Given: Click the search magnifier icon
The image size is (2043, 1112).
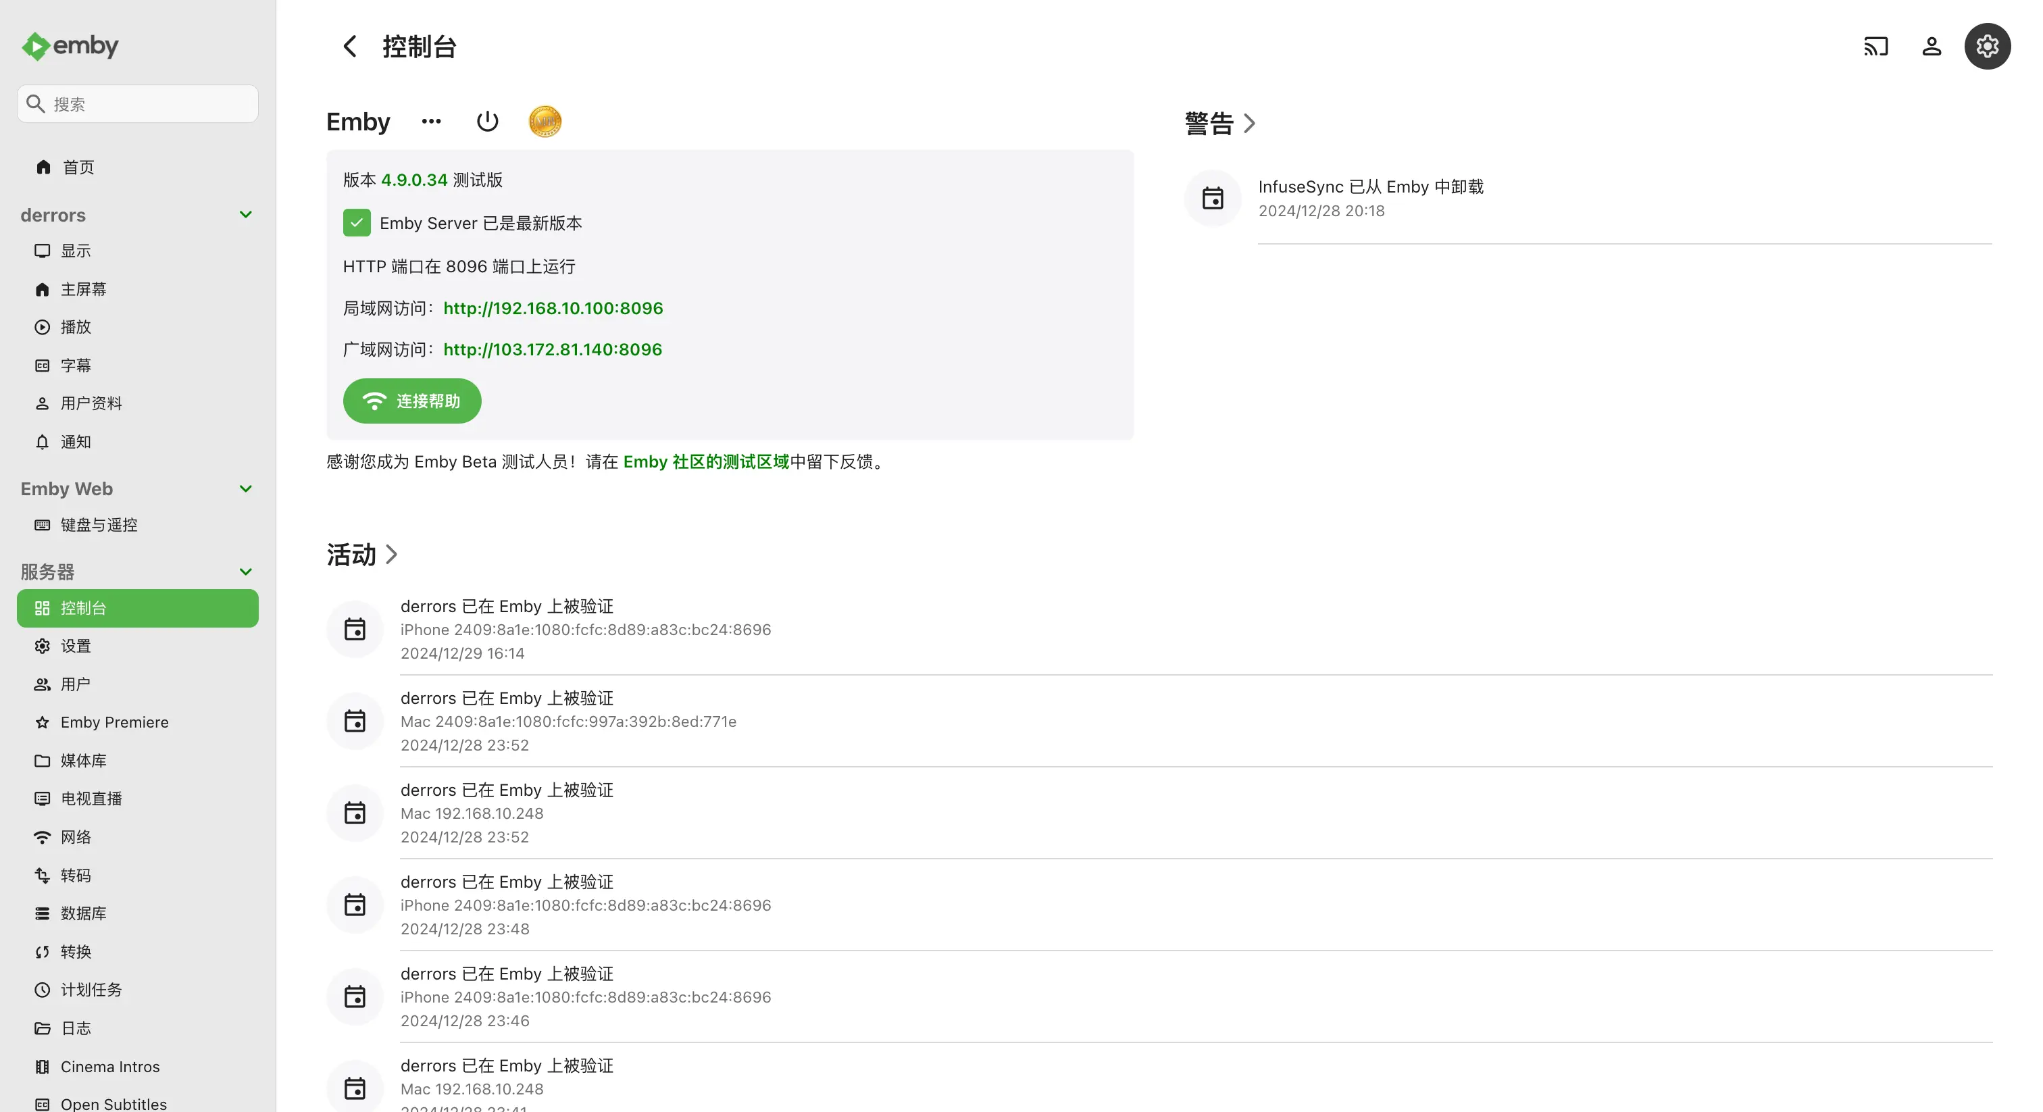Looking at the screenshot, I should click(x=35, y=104).
